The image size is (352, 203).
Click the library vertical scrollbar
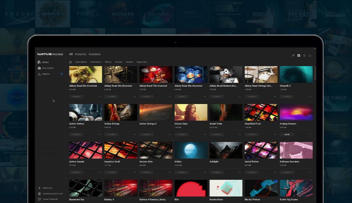coord(315,73)
